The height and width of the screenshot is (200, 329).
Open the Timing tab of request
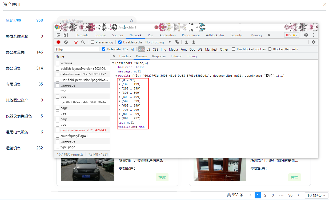click(192, 56)
